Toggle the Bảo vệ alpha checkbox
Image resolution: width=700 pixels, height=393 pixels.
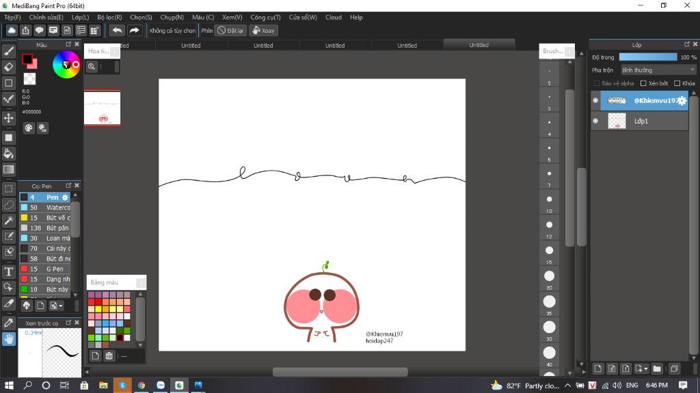pos(597,83)
